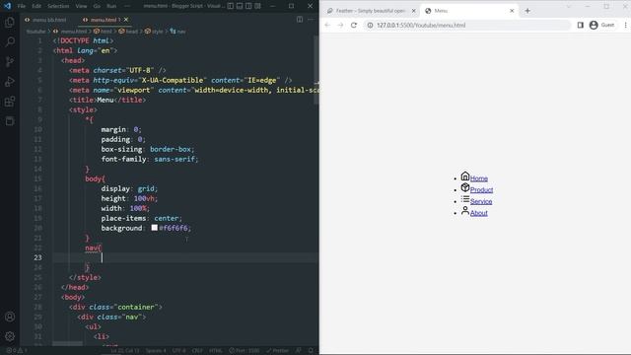The width and height of the screenshot is (631, 355).
Task: Switch to the menu bb.html editor tab
Action: [x=45, y=20]
